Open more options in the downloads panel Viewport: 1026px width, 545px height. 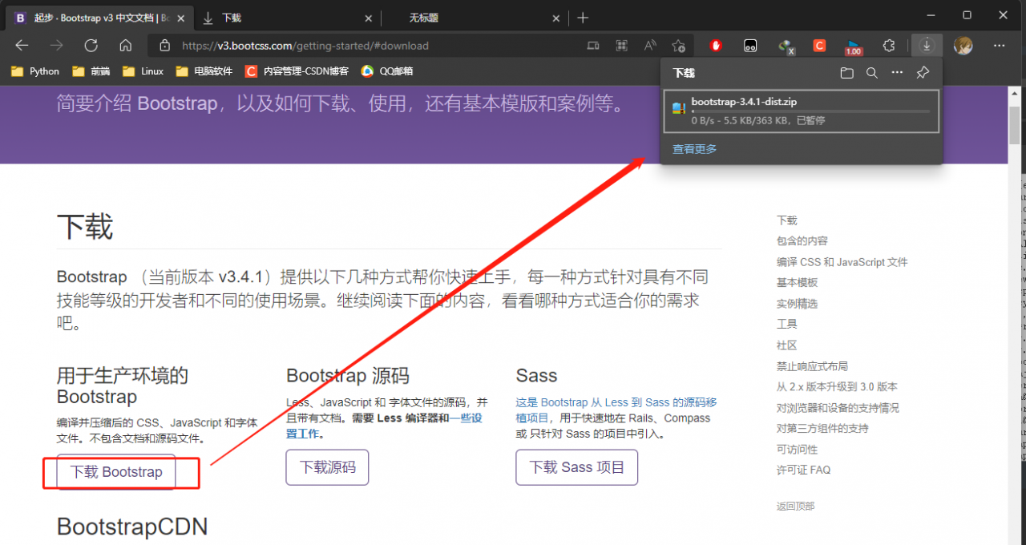897,73
